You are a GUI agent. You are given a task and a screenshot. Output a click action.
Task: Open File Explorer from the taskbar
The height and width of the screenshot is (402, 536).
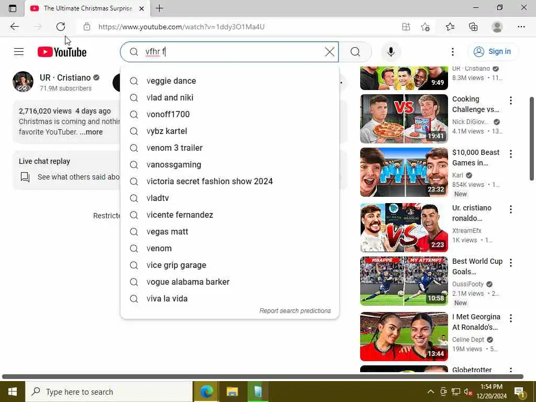(232, 392)
